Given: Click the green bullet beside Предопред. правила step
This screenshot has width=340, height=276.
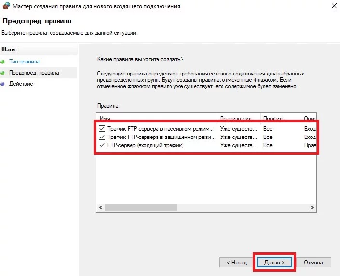Looking at the screenshot, I should pyautogui.click(x=2, y=73).
